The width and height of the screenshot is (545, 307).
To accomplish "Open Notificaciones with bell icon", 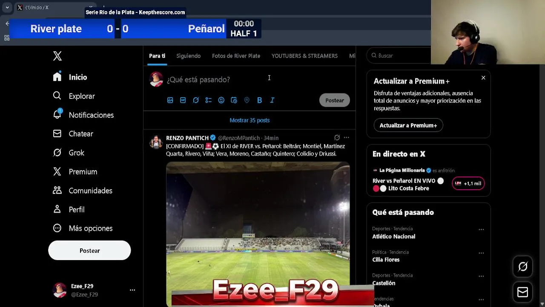I will 83,115.
